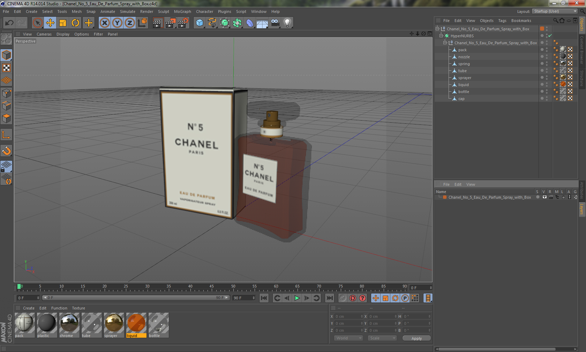Open the deformer objects palette
The image size is (586, 352).
click(x=250, y=23)
